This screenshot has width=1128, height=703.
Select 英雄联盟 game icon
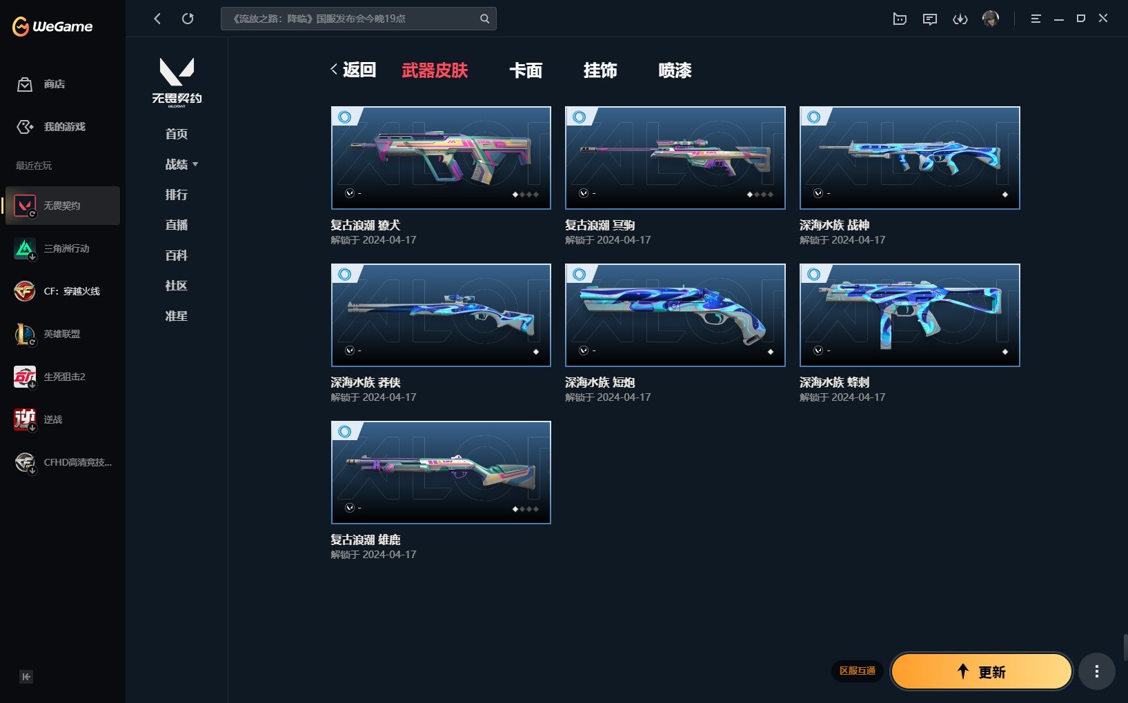pos(25,334)
